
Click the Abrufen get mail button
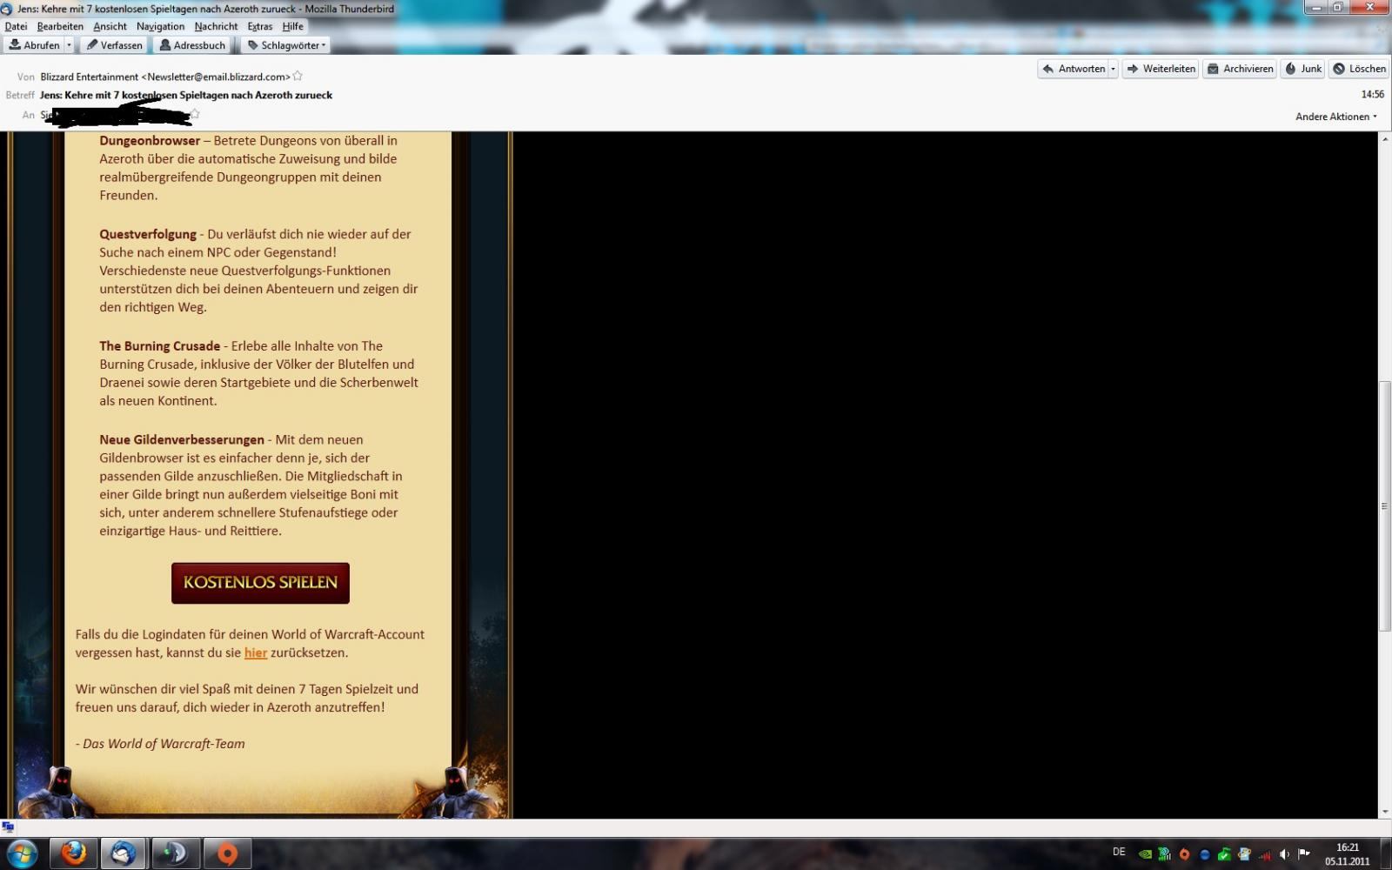coord(34,45)
